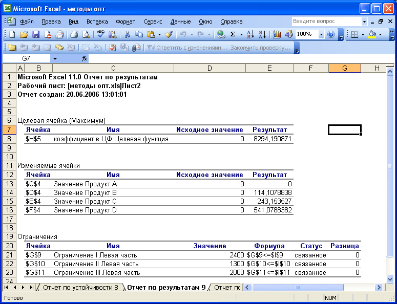Activate the Format Painter brush
Screen dimensions: 397x304
(169, 34)
